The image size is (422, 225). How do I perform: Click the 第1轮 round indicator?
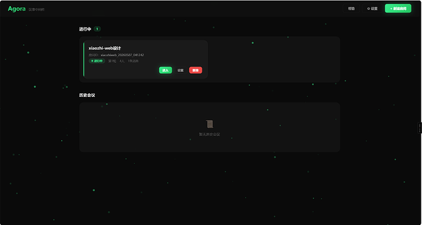point(113,61)
